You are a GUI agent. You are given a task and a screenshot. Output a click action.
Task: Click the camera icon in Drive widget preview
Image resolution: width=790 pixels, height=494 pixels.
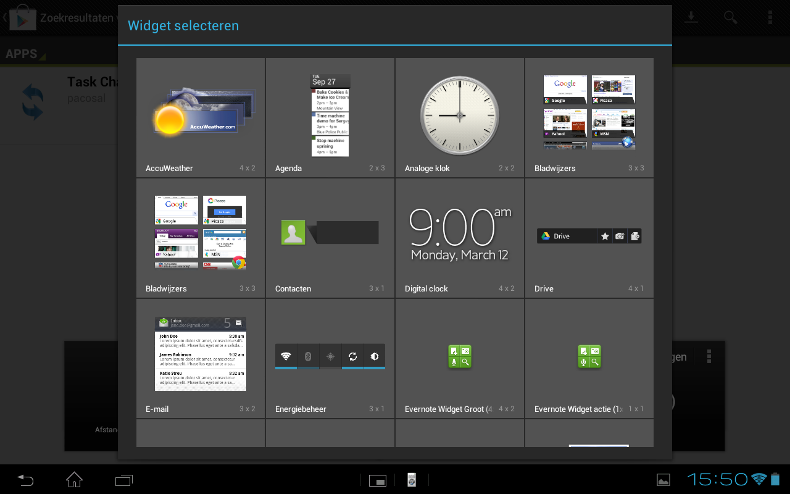pos(620,236)
